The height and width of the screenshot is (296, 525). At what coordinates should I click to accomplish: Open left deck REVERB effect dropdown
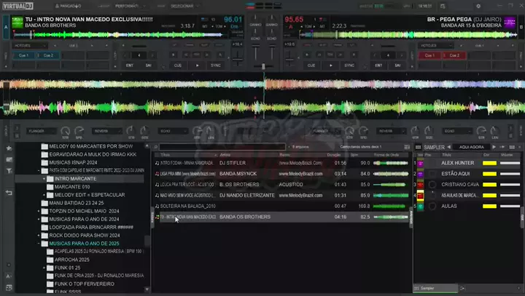click(x=106, y=132)
